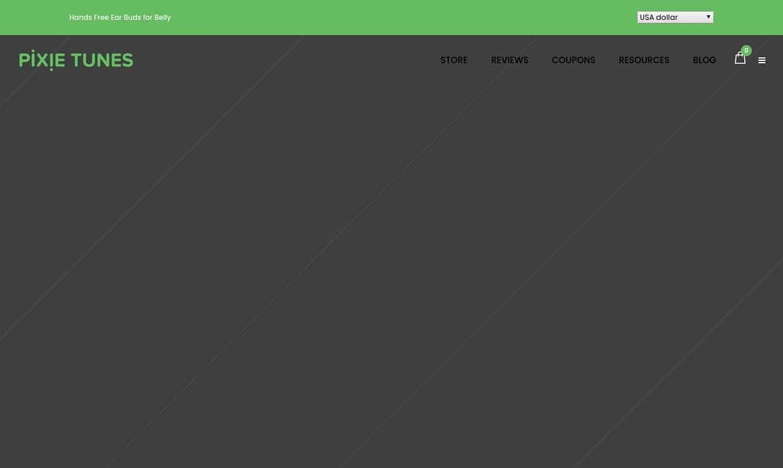Click the 'Hands Free Ear Buds for Belly' tagline
Image resolution: width=783 pixels, height=468 pixels.
120,17
